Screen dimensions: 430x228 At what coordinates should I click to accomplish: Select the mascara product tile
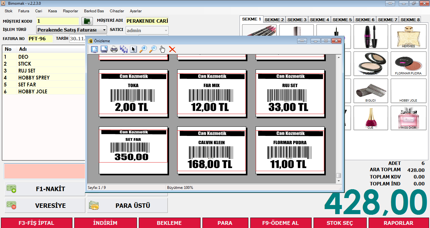coord(371,36)
